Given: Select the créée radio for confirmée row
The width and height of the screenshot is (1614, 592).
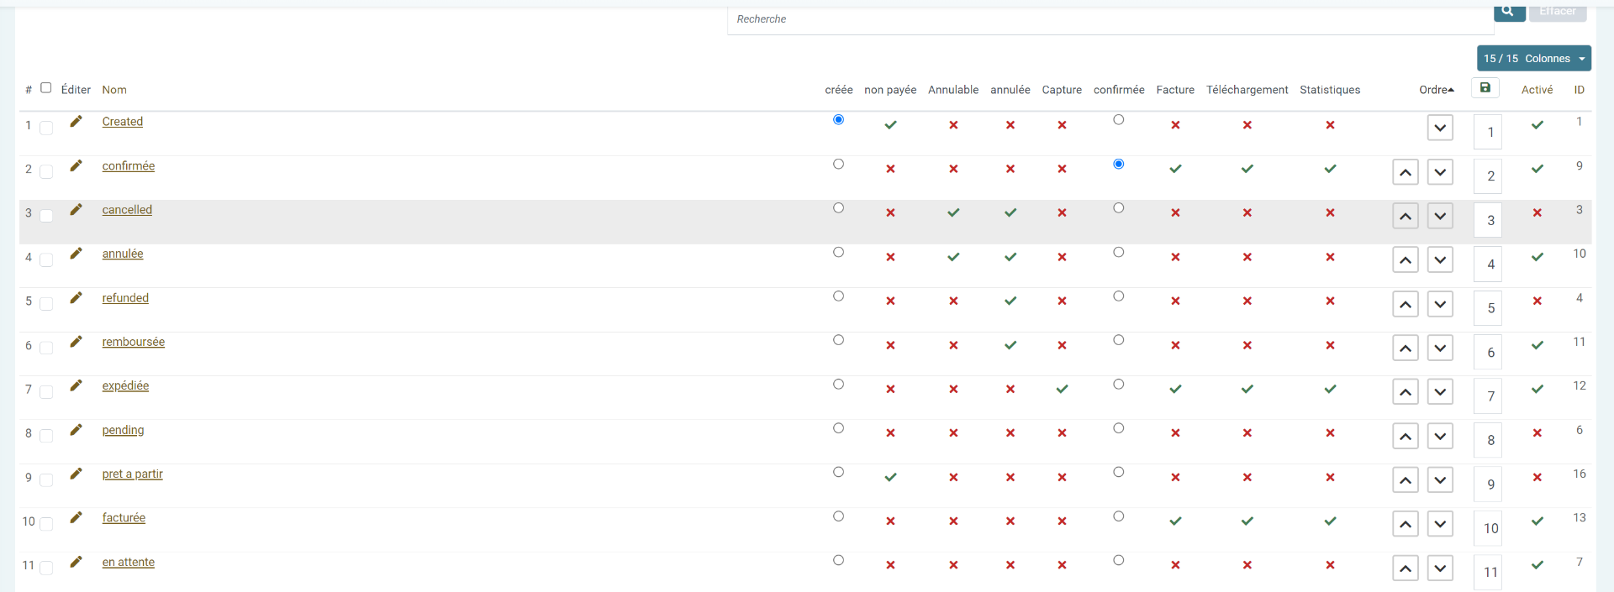Looking at the screenshot, I should 838,165.
